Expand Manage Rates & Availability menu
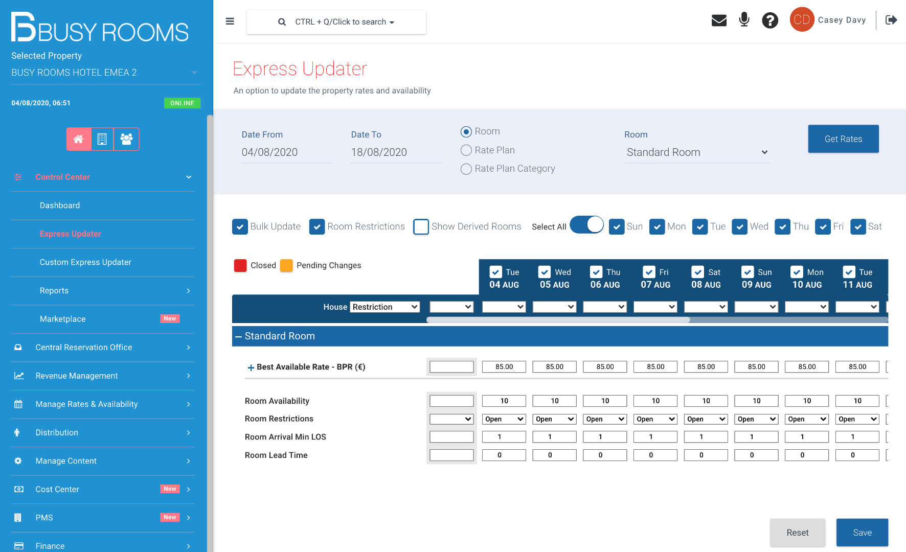 tap(103, 404)
